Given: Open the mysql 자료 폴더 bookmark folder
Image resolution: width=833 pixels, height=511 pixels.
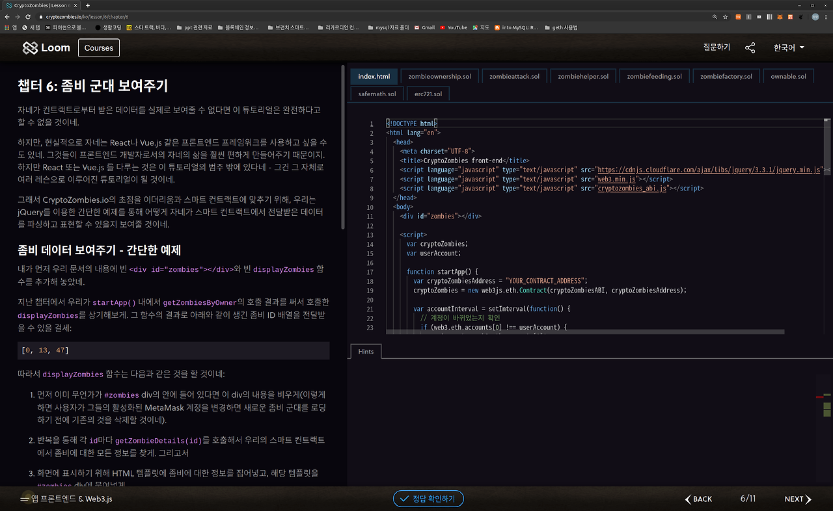Looking at the screenshot, I should tap(388, 27).
